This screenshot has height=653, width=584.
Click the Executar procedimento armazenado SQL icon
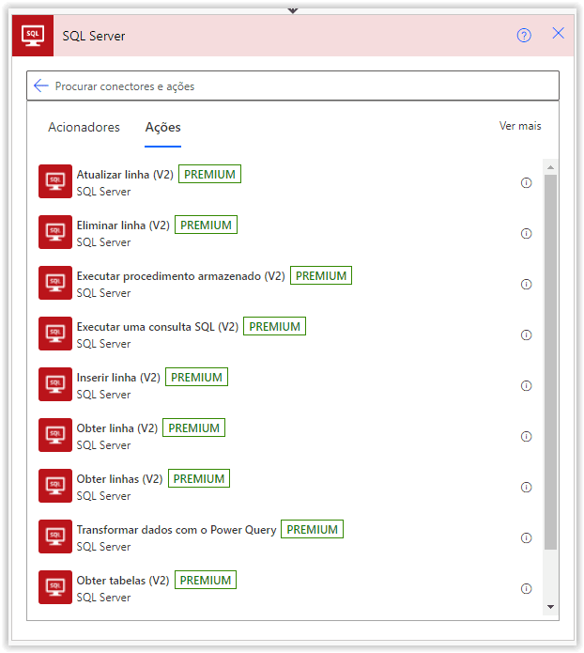pyautogui.click(x=55, y=283)
